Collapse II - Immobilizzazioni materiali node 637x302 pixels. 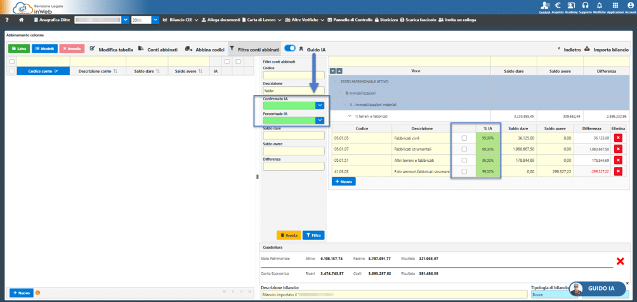coord(345,105)
